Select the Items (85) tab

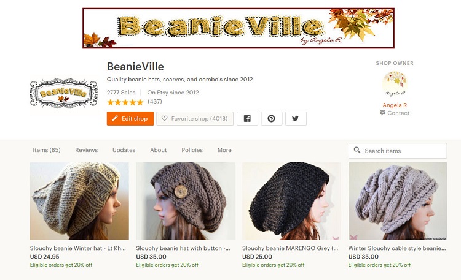pyautogui.click(x=47, y=150)
